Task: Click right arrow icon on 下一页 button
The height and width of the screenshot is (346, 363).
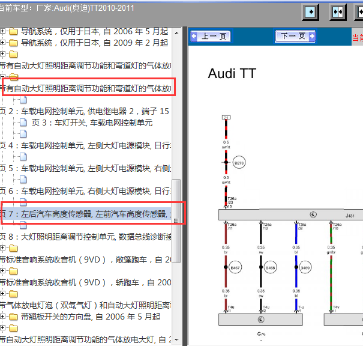Action: [x=312, y=36]
